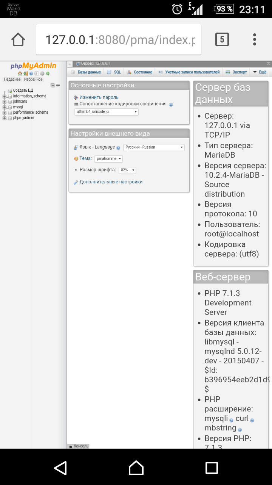Collapse all tree items in navigation panel
This screenshot has height=485, width=272.
53,85
